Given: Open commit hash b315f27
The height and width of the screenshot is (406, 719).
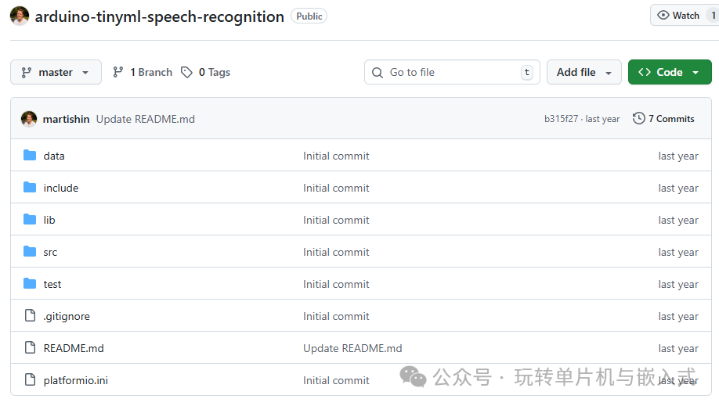Looking at the screenshot, I should tap(562, 119).
